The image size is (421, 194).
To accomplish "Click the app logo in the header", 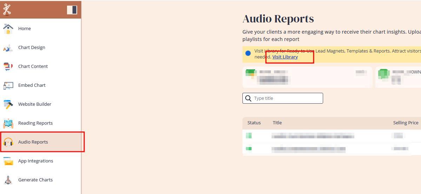I will (x=7, y=9).
